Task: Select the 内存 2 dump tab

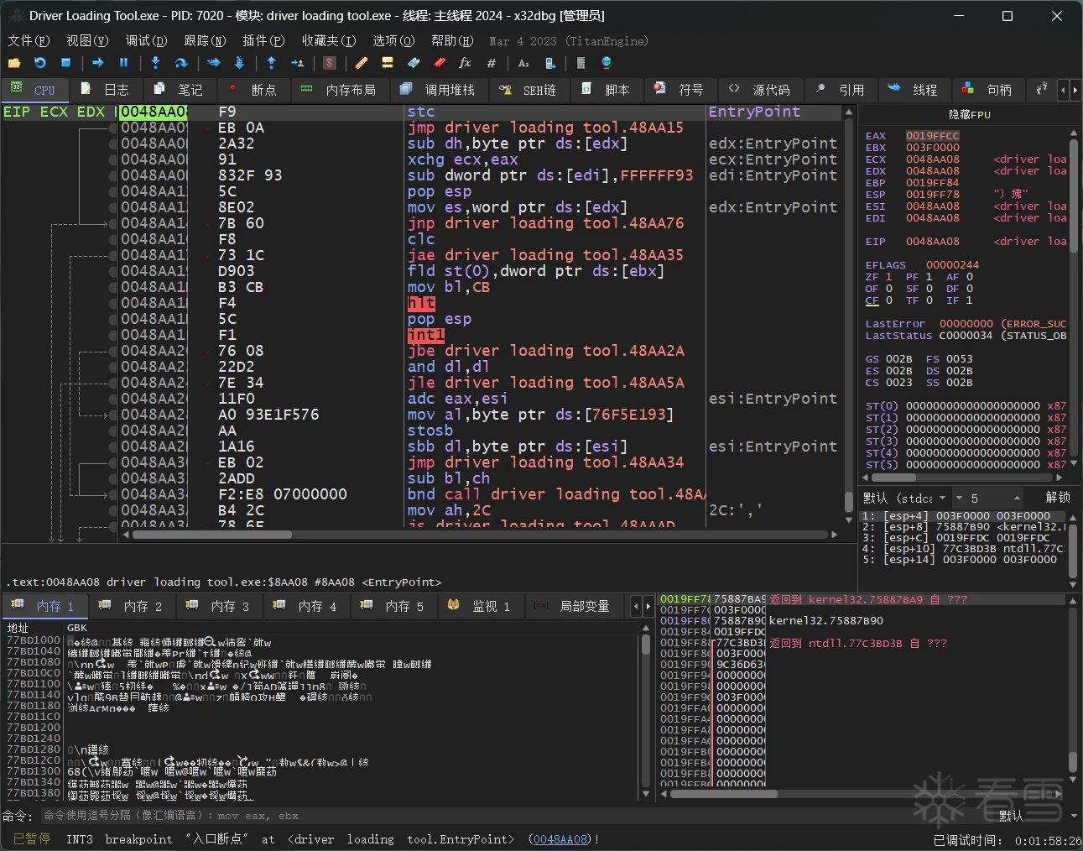Action: pyautogui.click(x=132, y=606)
